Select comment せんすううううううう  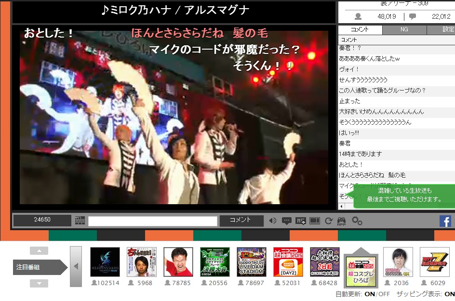pyautogui.click(x=396, y=80)
